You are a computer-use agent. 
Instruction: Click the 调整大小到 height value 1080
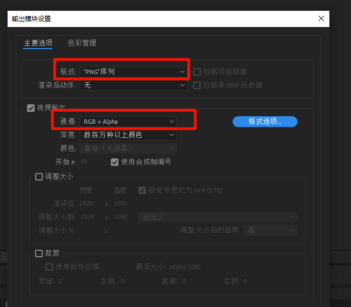121,217
